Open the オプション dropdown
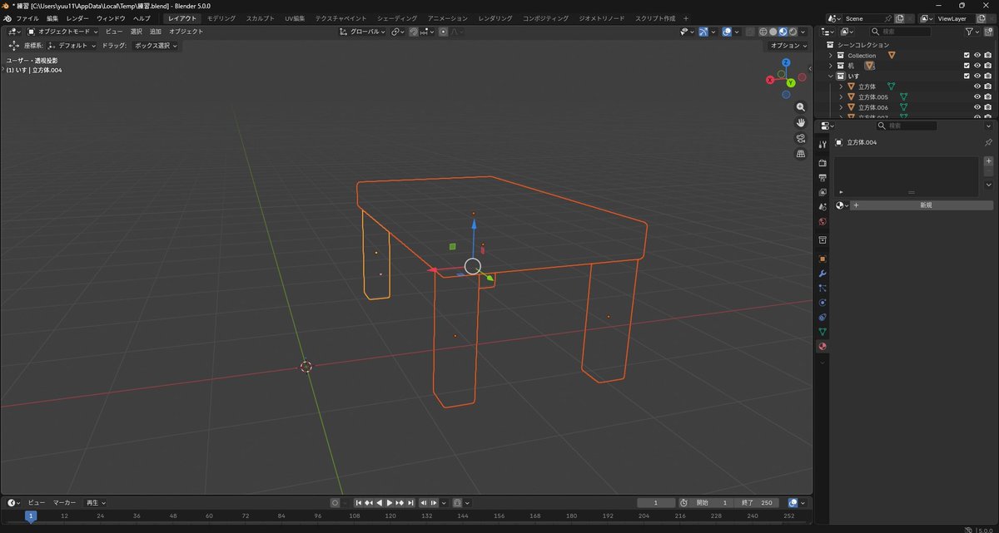This screenshot has width=999, height=533. tap(788, 46)
